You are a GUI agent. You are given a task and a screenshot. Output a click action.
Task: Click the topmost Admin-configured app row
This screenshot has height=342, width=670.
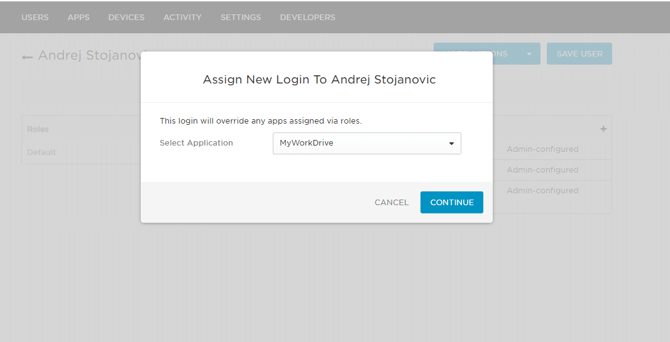[x=542, y=149]
